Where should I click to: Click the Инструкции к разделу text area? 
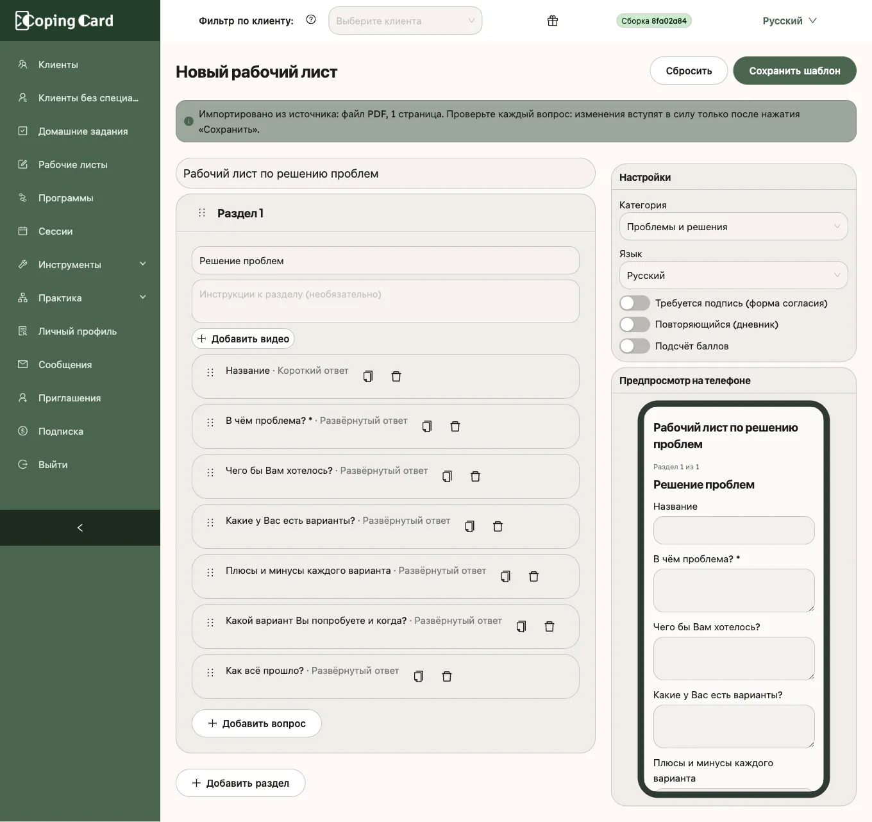[385, 301]
